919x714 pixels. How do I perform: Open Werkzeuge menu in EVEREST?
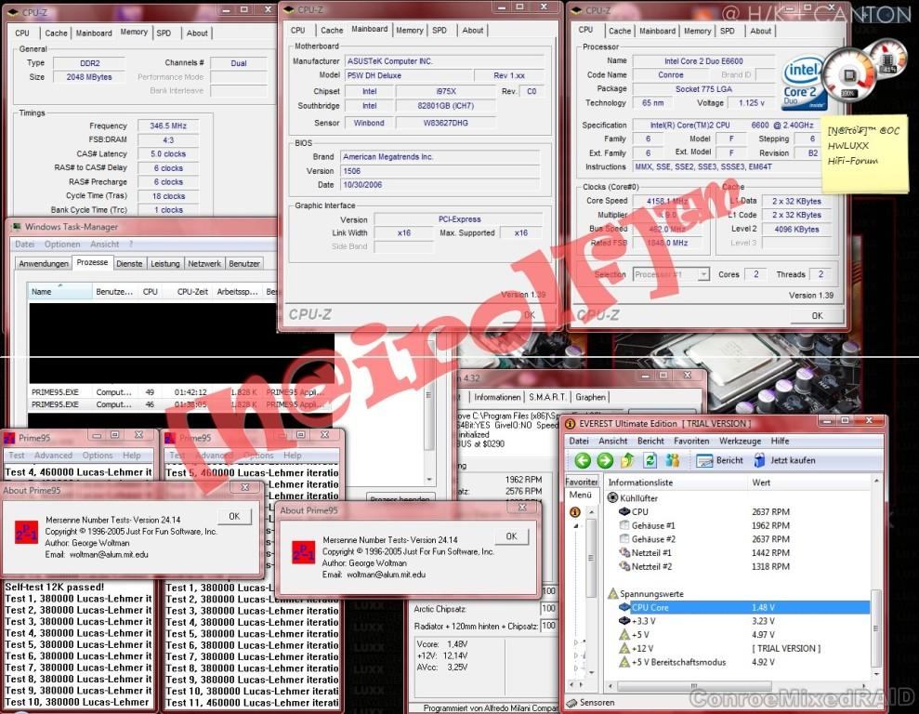click(740, 441)
